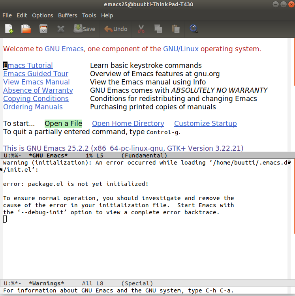The width and height of the screenshot is (295, 296).
Task: Click the Copy toolbar icon
Action: point(158,29)
